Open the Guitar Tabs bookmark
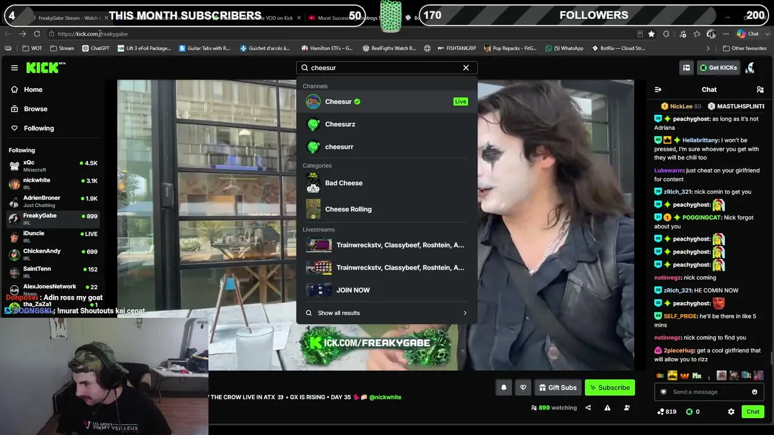Screen dimensions: 774x435 point(204,48)
